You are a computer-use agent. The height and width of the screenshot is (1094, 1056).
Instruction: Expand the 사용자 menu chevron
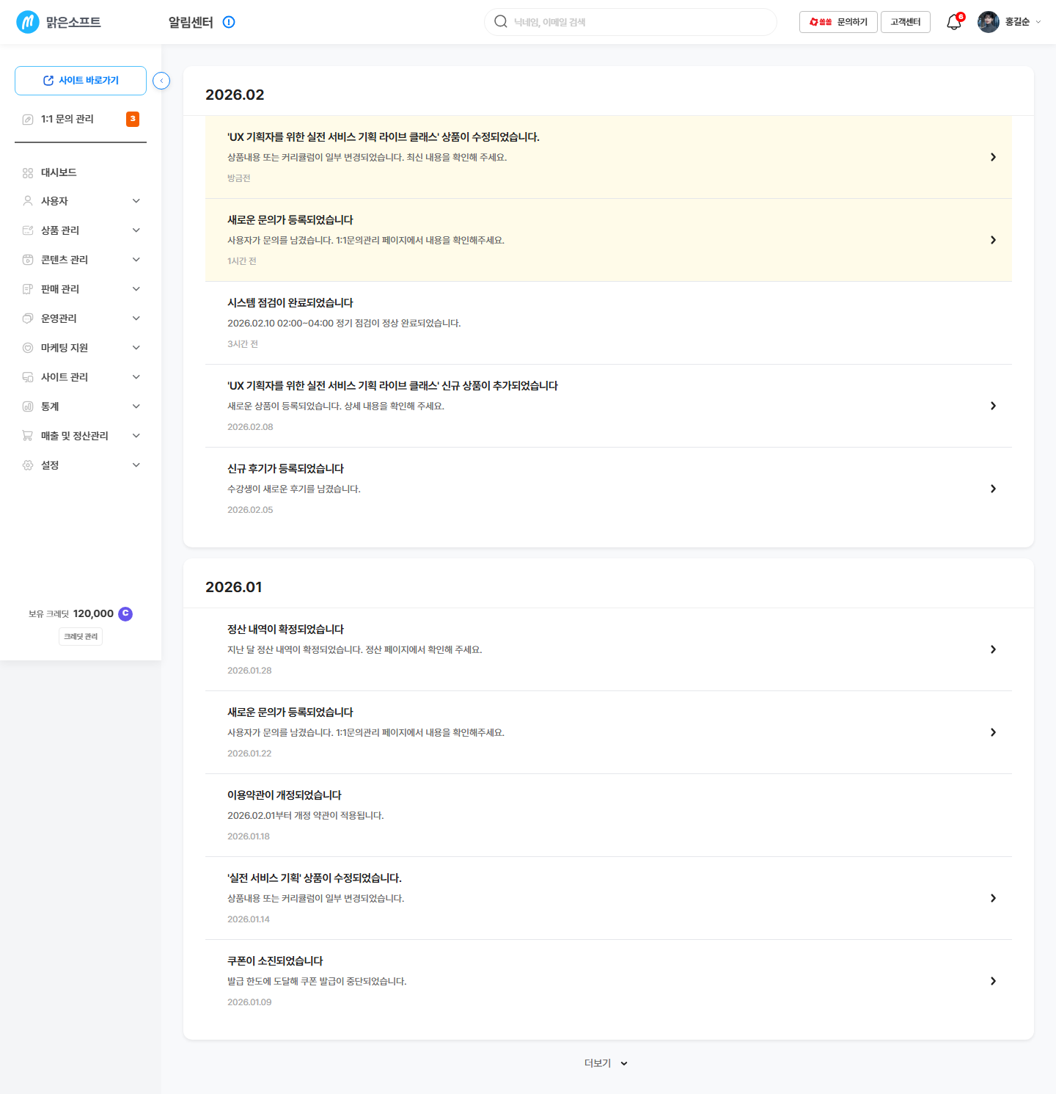136,201
